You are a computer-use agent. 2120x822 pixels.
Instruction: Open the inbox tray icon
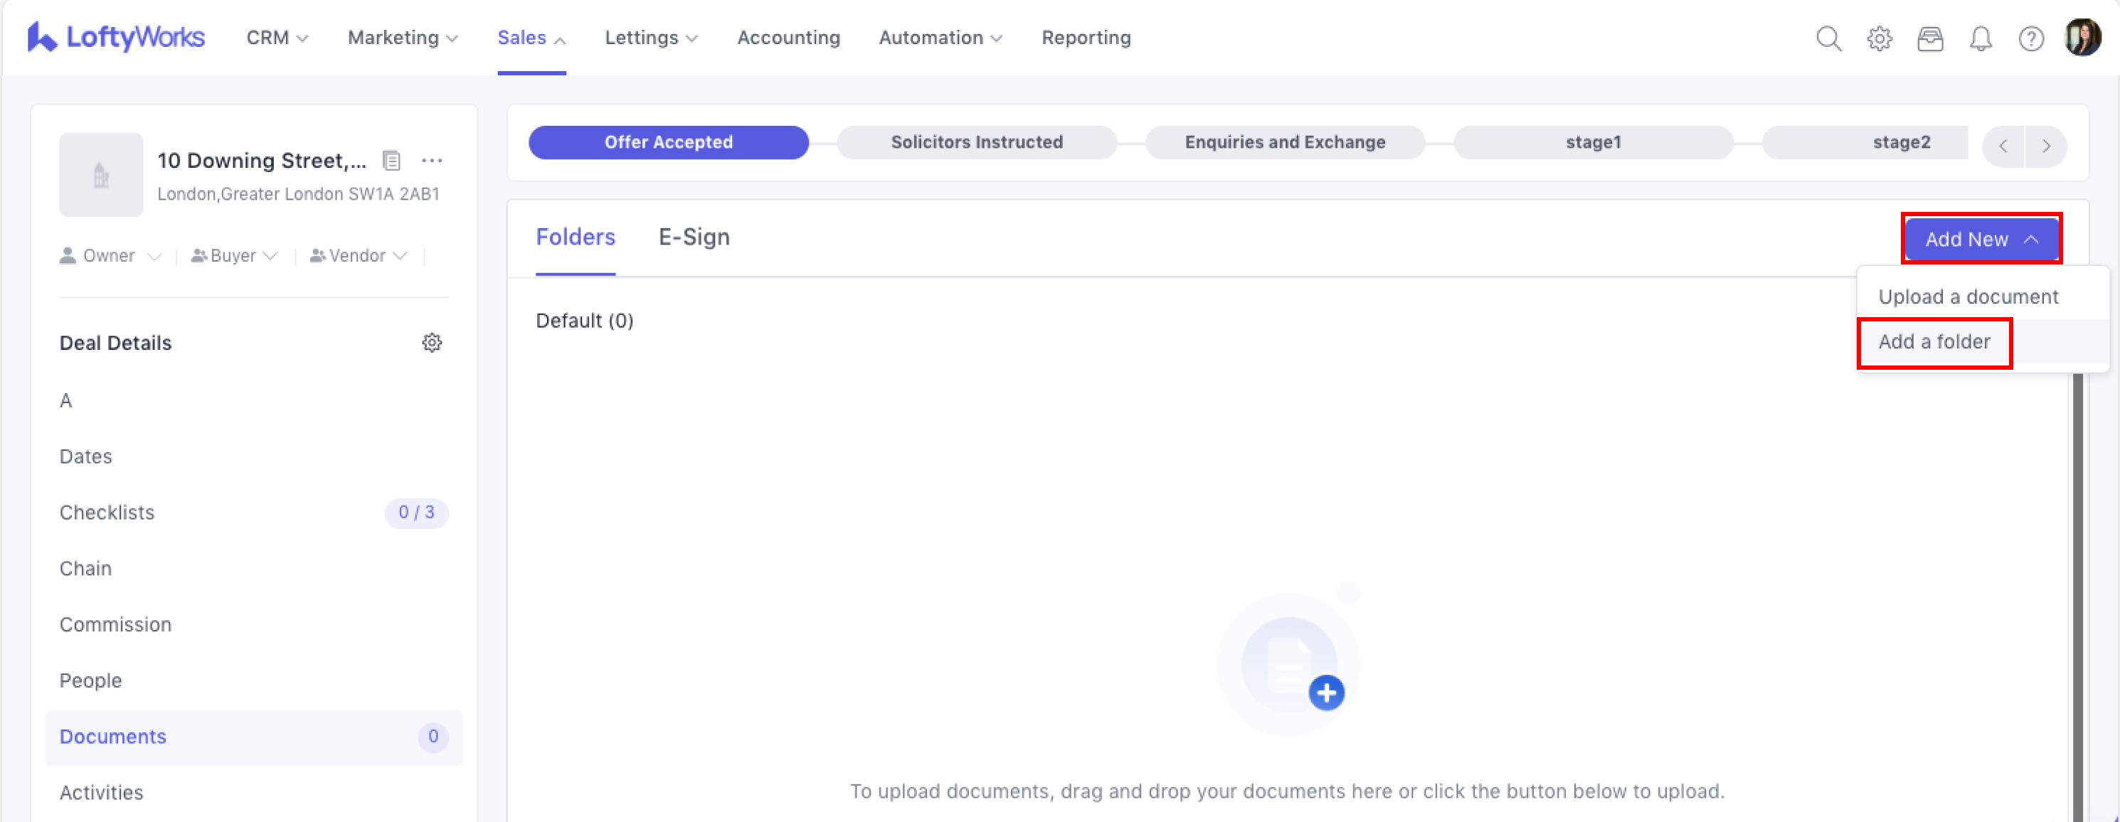coord(1929,38)
